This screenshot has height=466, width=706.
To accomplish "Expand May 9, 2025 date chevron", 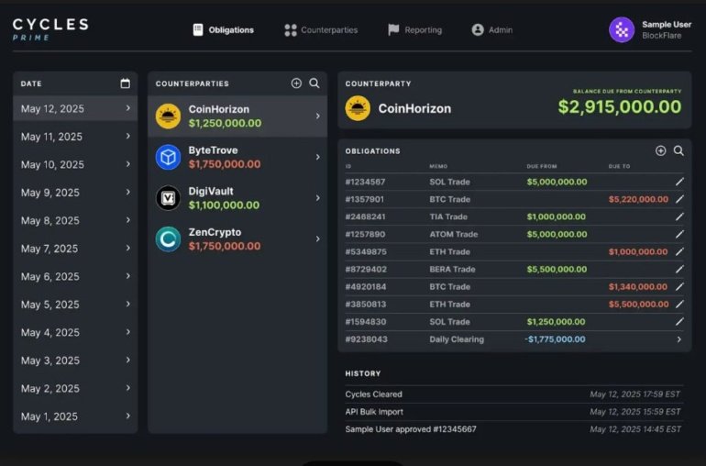I will pyautogui.click(x=127, y=192).
